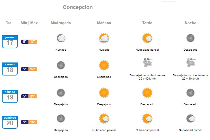Click Thursday afternoon partly cloudy icon
Viewport: 210px width, 140px height.
pos(147,38)
